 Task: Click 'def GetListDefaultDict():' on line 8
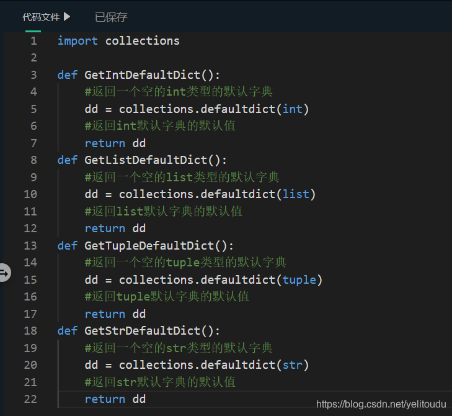[142, 160]
